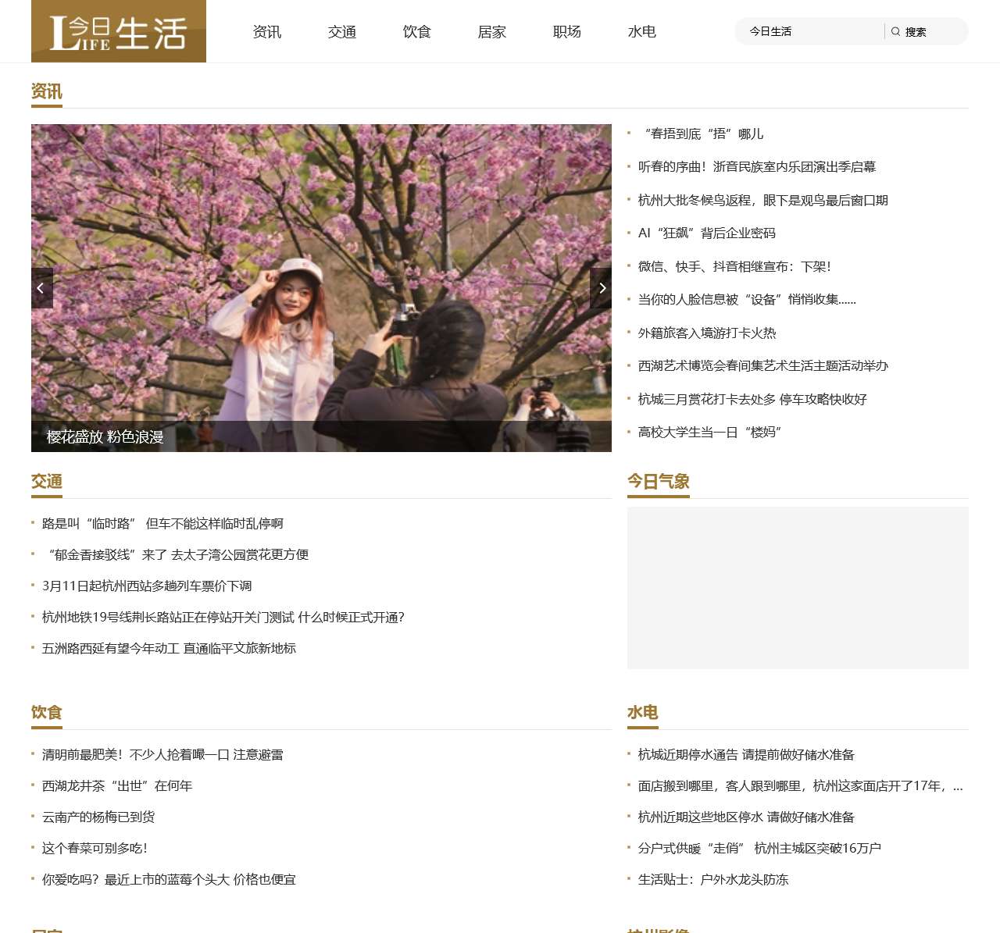Open the 饮食 nav menu item

(x=417, y=32)
